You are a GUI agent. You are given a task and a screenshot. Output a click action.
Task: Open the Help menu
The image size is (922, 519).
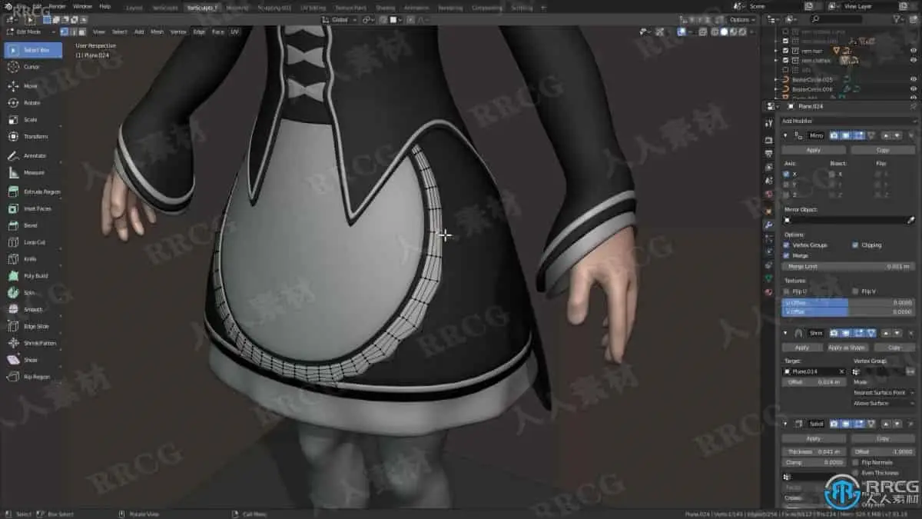point(104,6)
